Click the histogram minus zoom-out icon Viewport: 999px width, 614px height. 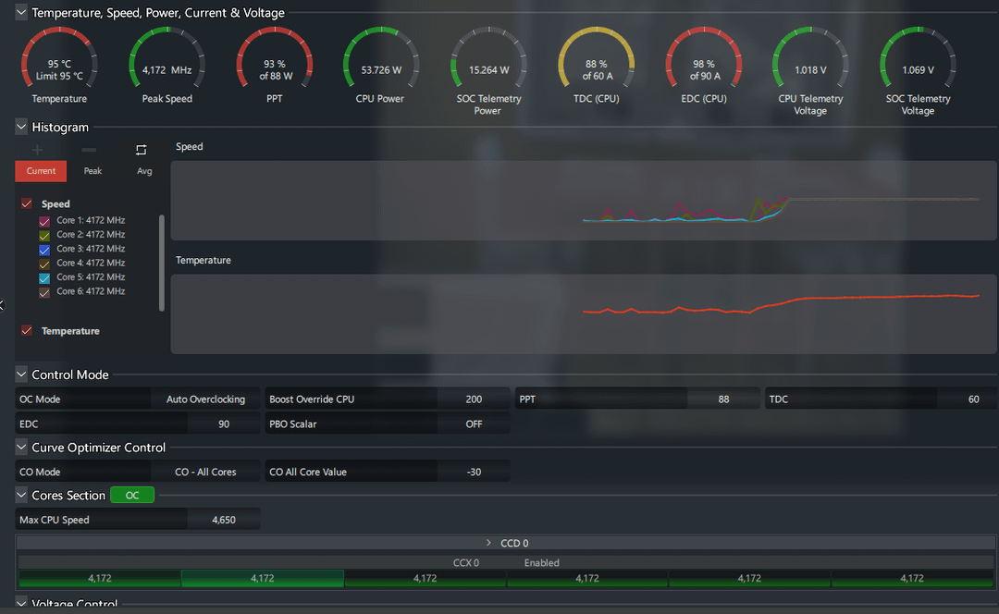89,150
